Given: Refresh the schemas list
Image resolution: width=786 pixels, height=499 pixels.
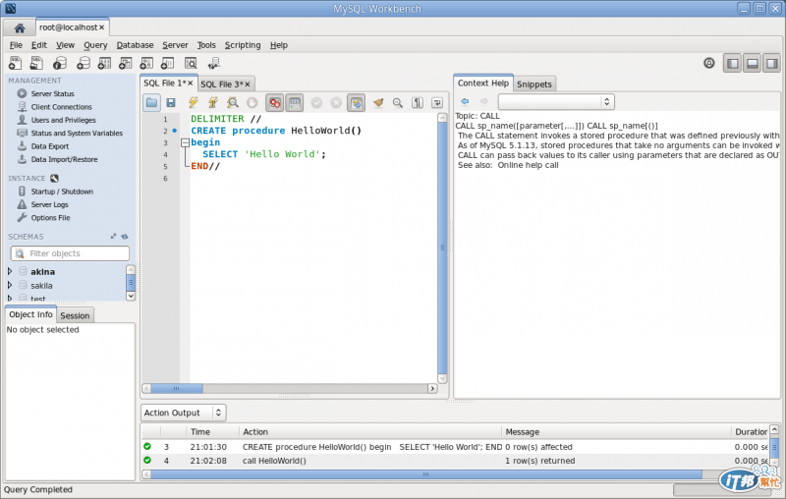Looking at the screenshot, I should 125,236.
